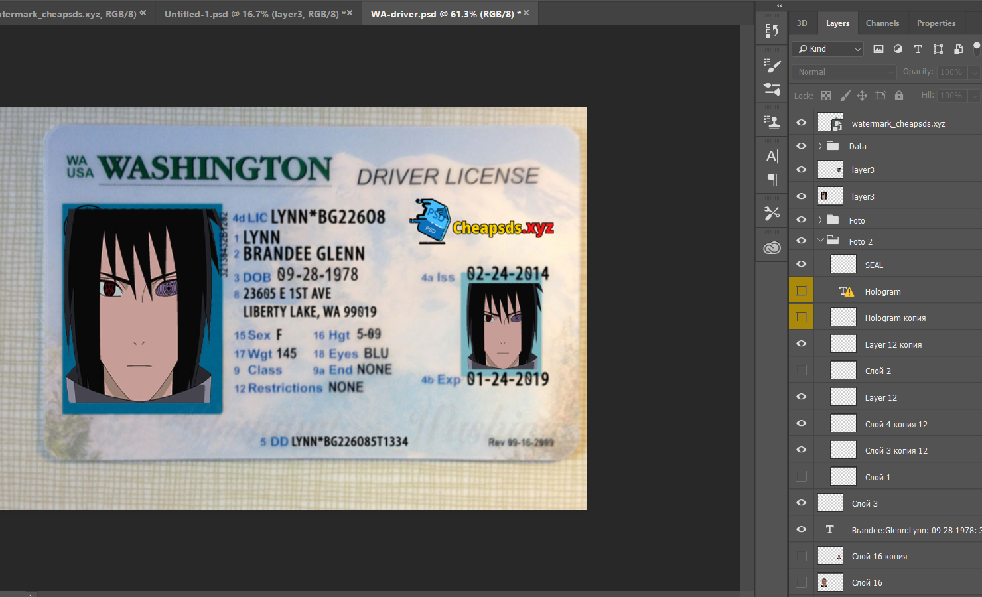Open the History panel icon
Screen dimensions: 982x597
click(772, 31)
